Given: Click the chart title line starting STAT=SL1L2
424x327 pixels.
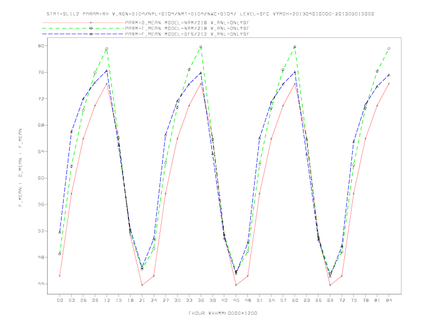Looking at the screenshot, I should (210, 14).
